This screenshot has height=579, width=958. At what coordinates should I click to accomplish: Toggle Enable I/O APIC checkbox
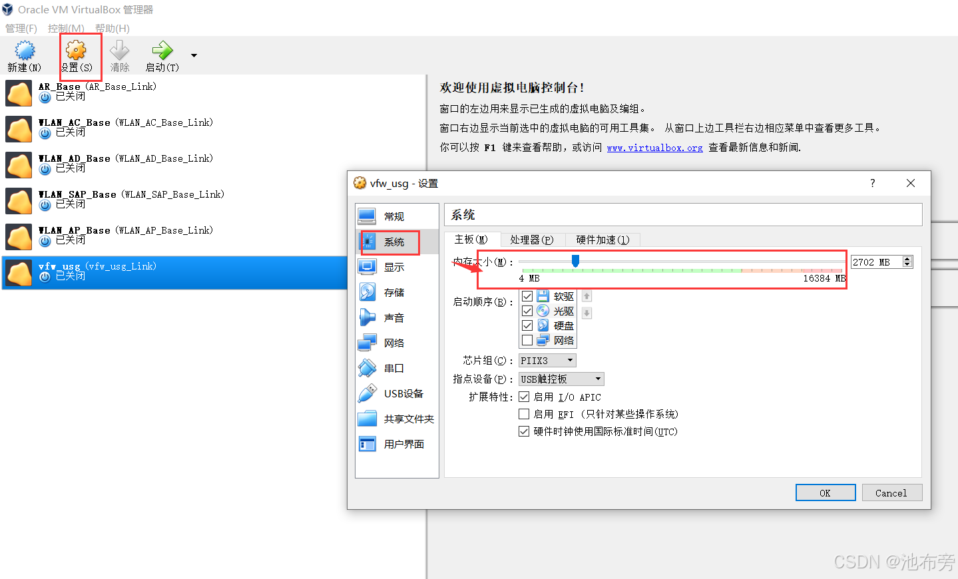pos(524,397)
